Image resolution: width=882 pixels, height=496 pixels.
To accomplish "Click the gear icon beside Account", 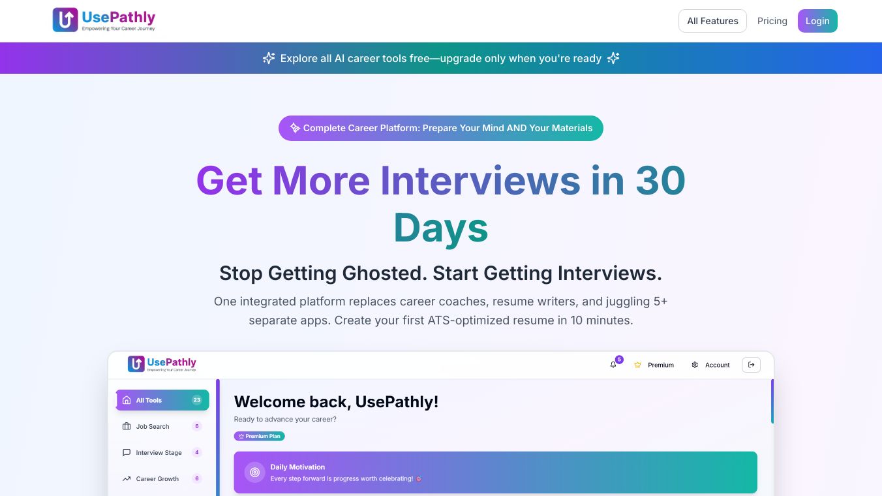I will pyautogui.click(x=695, y=365).
